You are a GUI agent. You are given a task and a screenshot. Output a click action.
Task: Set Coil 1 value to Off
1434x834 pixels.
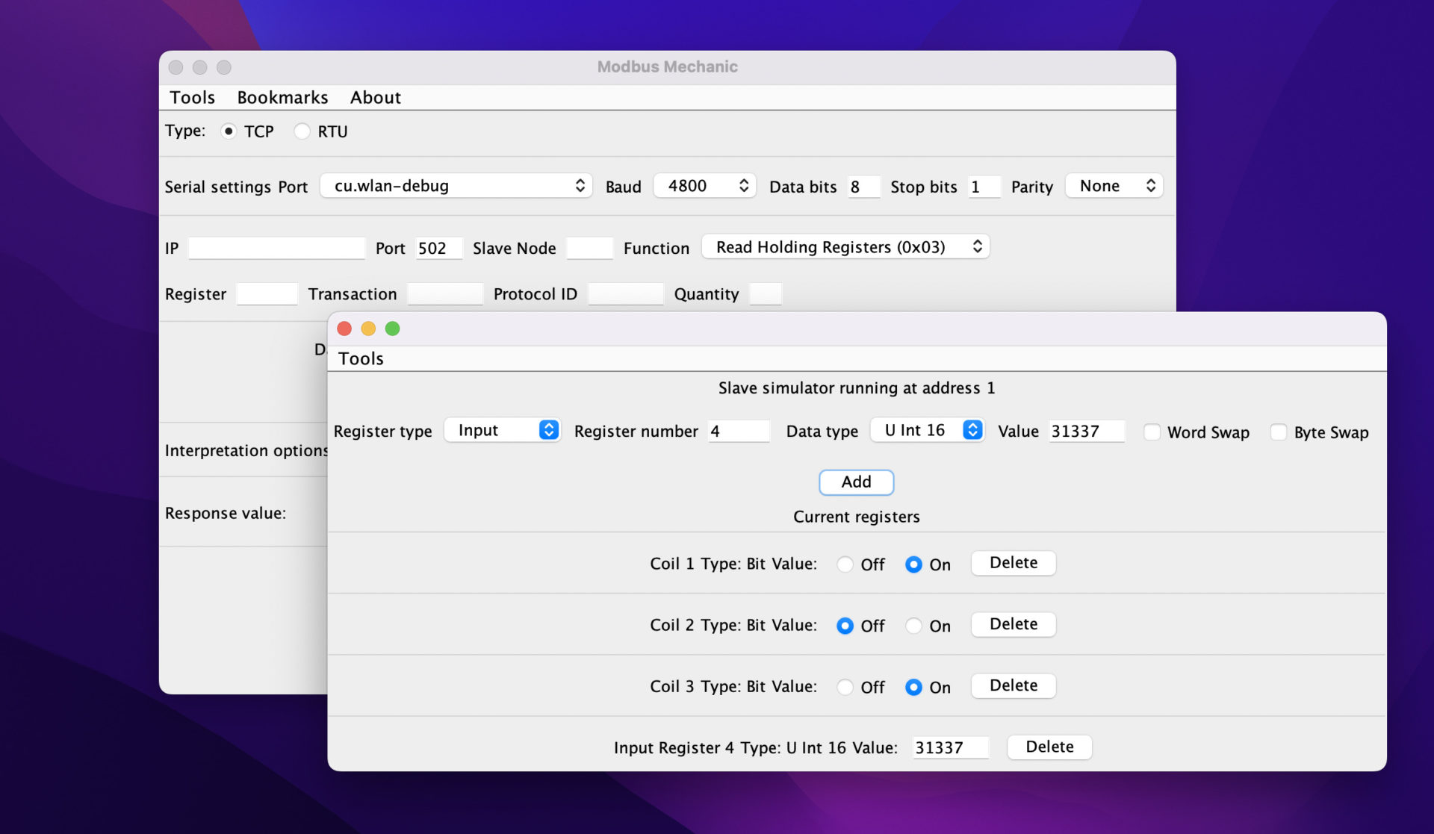click(845, 564)
